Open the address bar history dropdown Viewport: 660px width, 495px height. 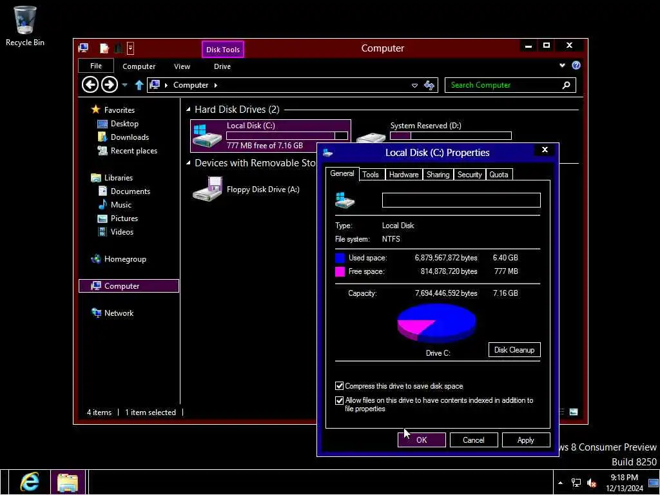pos(414,86)
